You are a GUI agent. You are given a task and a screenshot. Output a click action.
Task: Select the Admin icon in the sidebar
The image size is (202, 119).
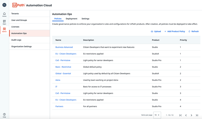click(4, 30)
